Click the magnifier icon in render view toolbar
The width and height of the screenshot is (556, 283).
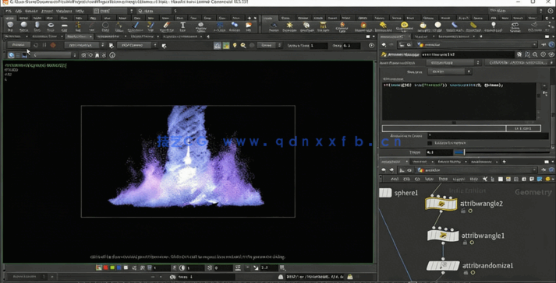click(x=243, y=45)
